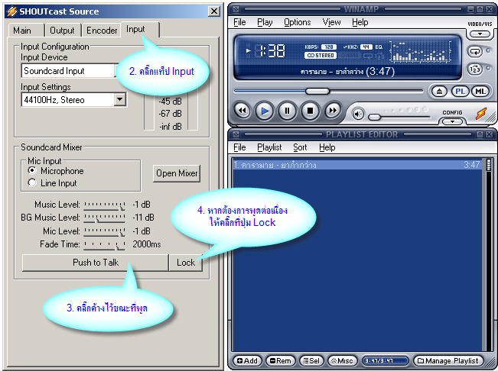Screen dimensions: 498x371
Task: Open Winamp Help menu
Action: coord(360,22)
